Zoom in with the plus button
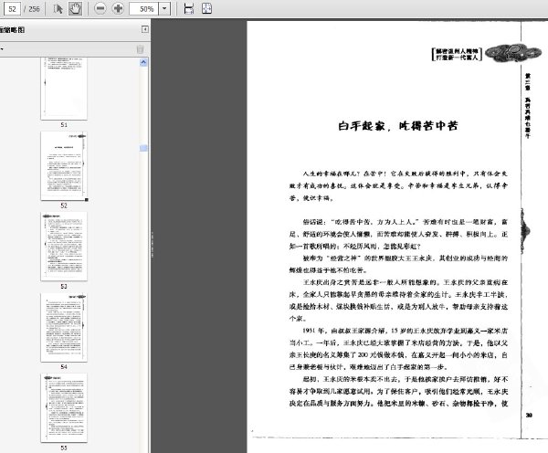The image size is (548, 453). point(118,8)
